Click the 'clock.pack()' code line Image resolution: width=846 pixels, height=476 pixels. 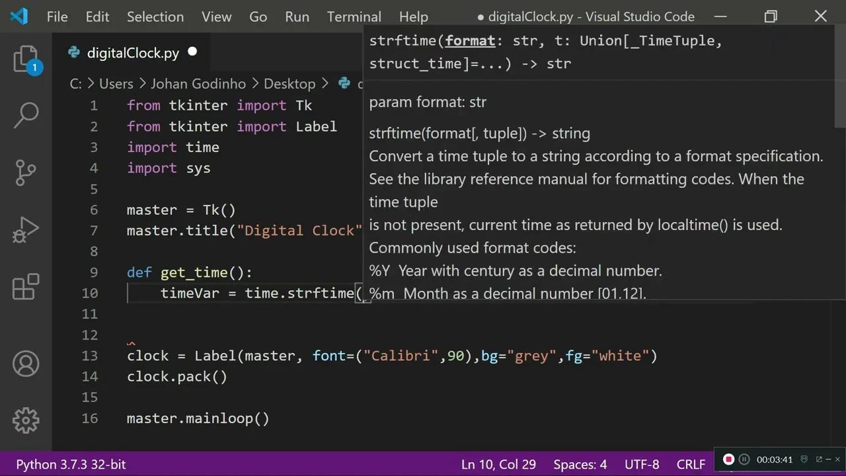[177, 376]
